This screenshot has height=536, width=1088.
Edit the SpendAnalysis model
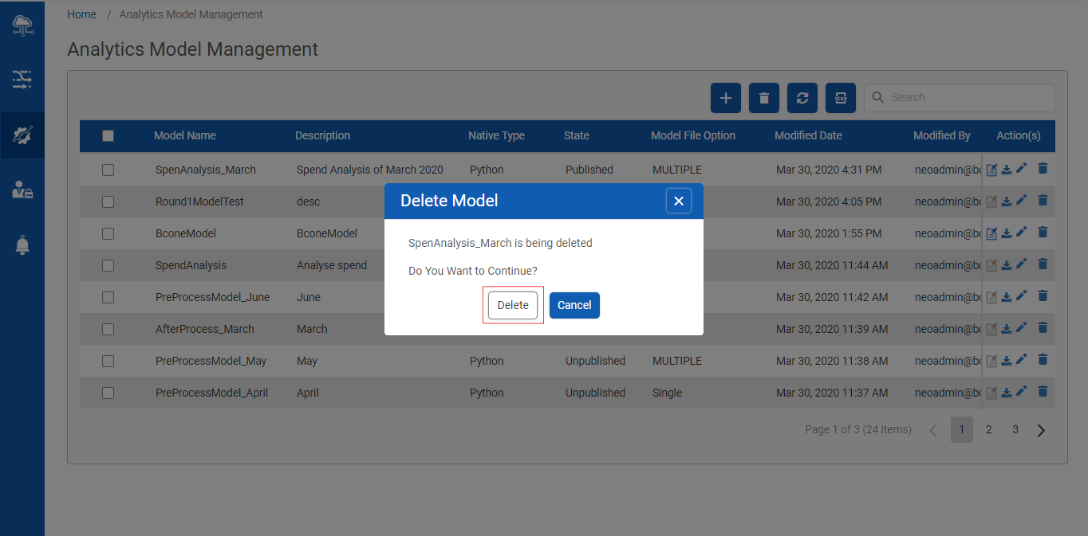(1022, 264)
